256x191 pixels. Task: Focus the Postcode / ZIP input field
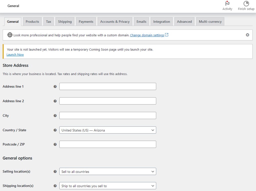[107, 144]
